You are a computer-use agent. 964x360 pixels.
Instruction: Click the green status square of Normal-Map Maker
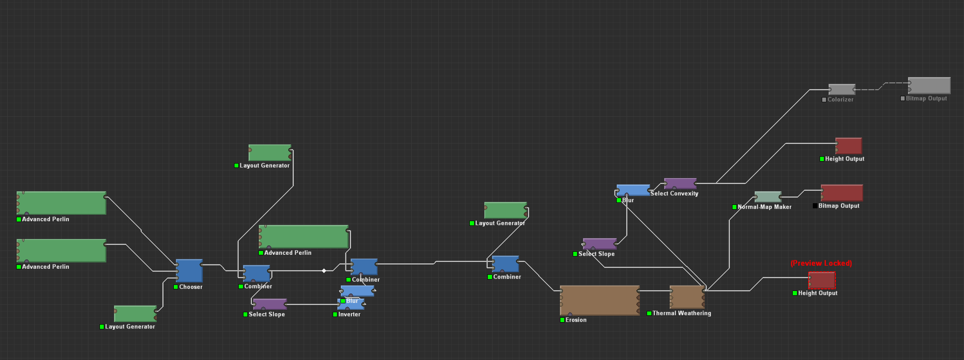tap(735, 207)
